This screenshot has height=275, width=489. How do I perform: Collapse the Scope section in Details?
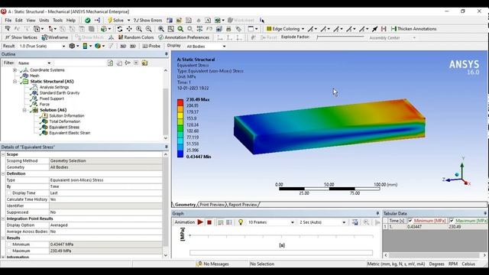tap(3, 154)
